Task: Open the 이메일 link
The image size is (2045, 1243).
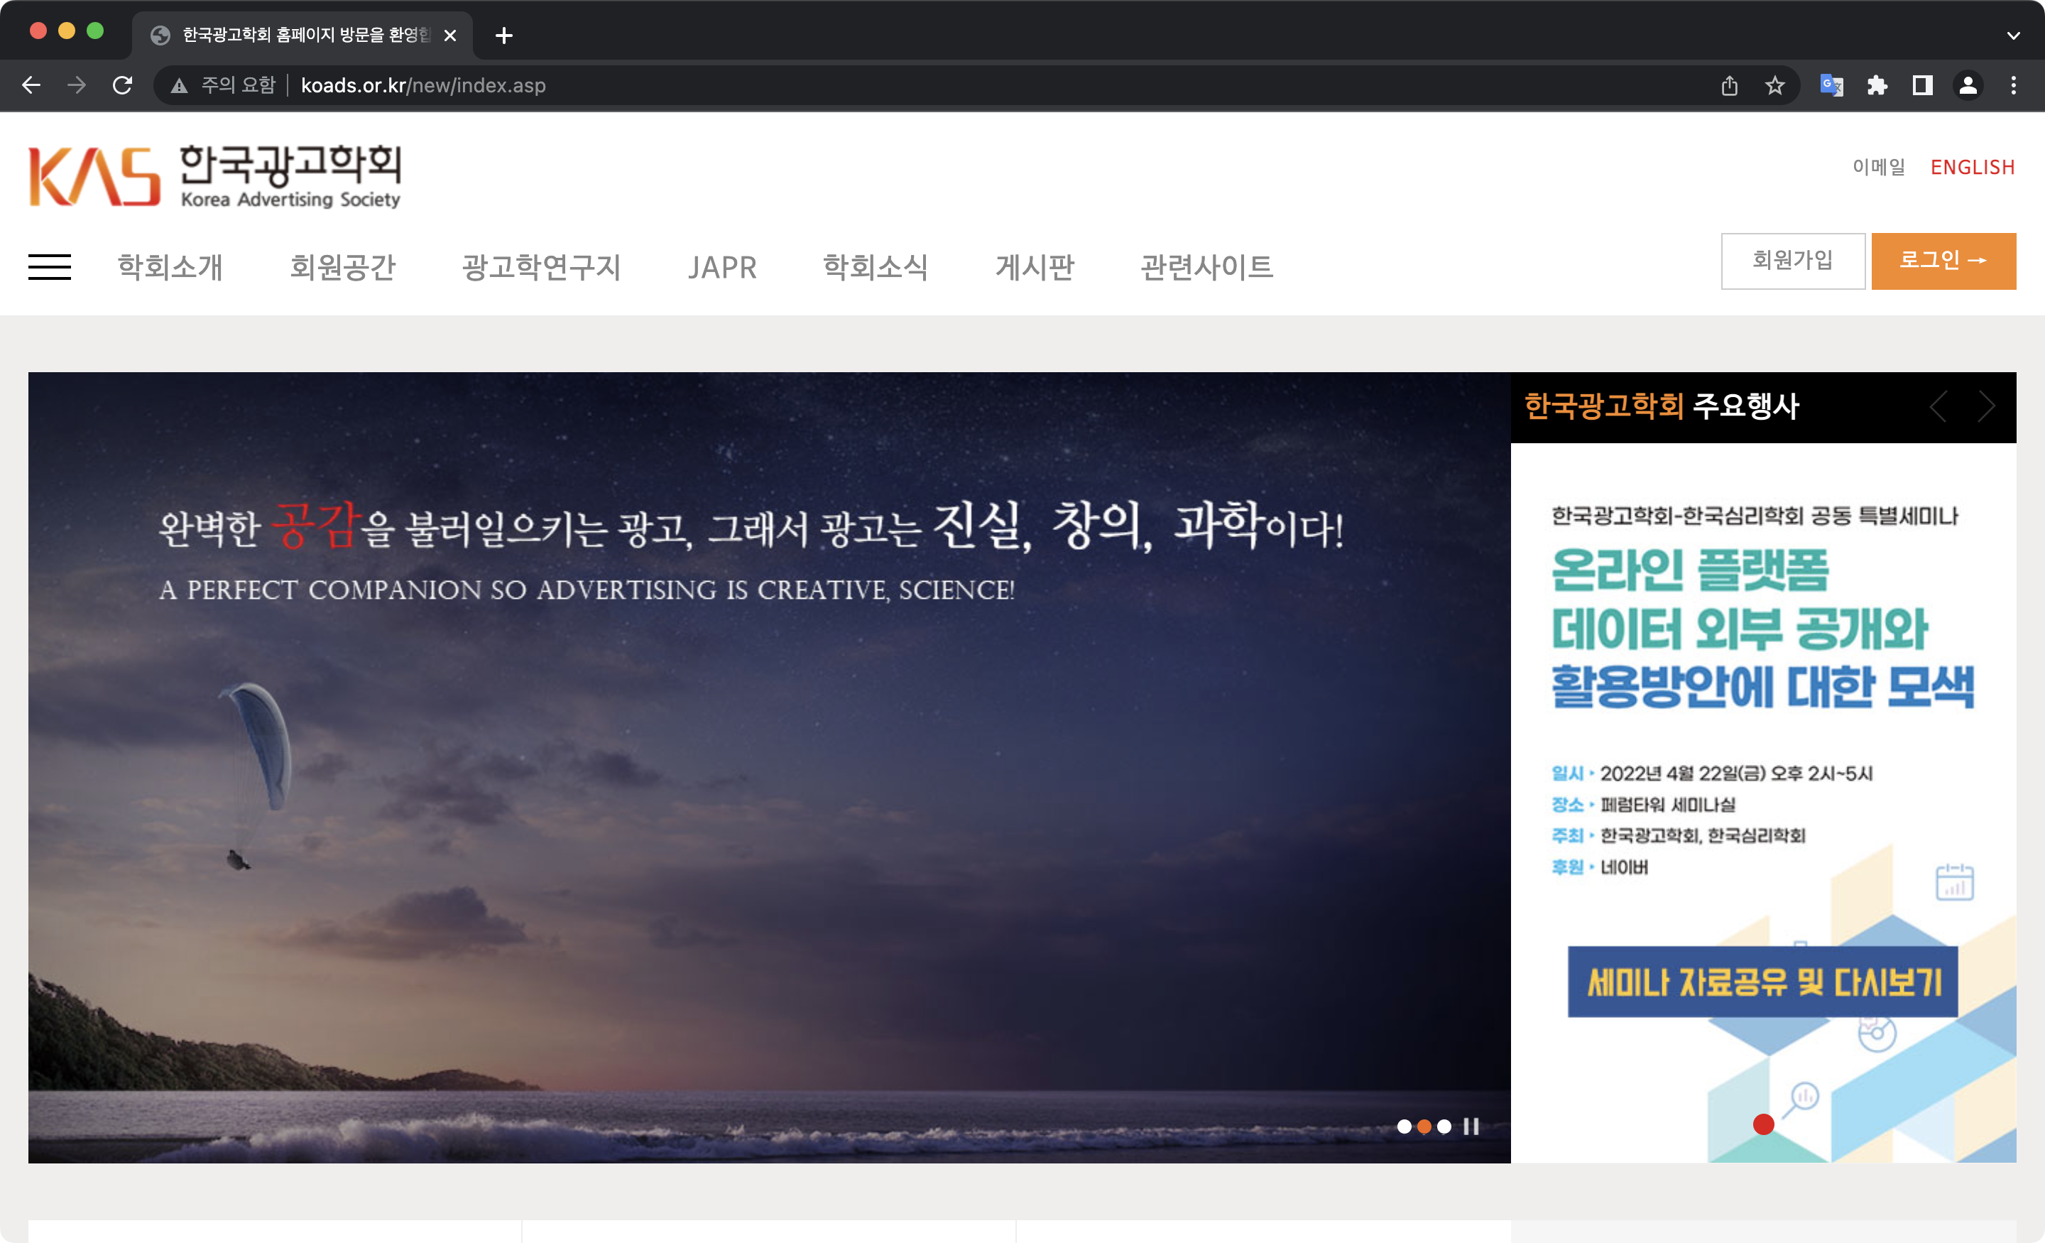Action: click(1879, 167)
